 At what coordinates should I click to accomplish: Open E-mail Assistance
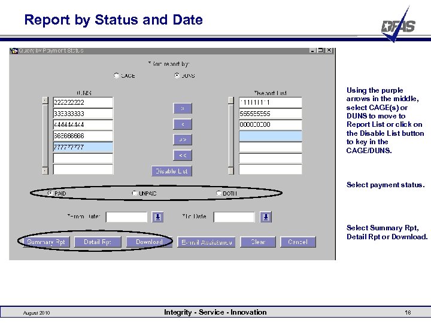pyautogui.click(x=207, y=242)
